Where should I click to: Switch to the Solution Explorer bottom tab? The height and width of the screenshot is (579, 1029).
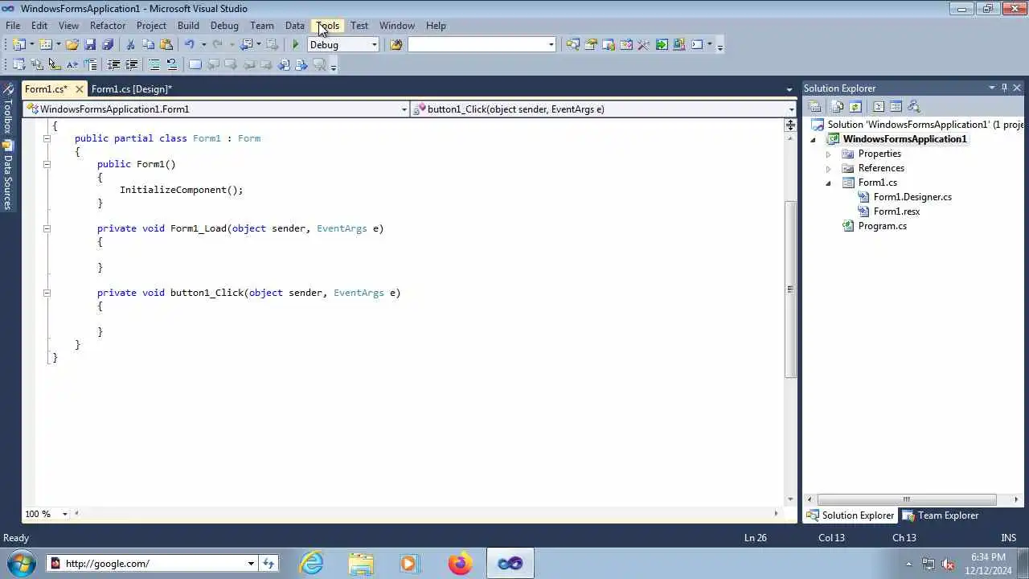click(851, 515)
